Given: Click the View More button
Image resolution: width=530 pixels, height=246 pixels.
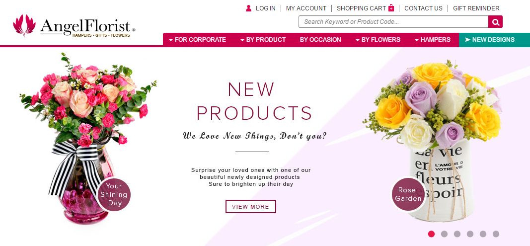Looking at the screenshot, I should click(251, 206).
